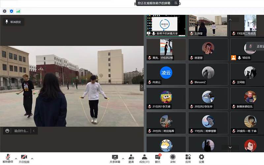
Task: Click the muted mic icon beside 向凌云
Action: click(x=149, y=82)
